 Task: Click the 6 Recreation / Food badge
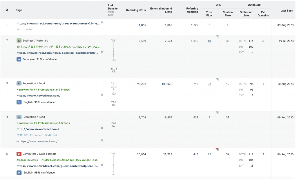pyautogui.click(x=19, y=117)
